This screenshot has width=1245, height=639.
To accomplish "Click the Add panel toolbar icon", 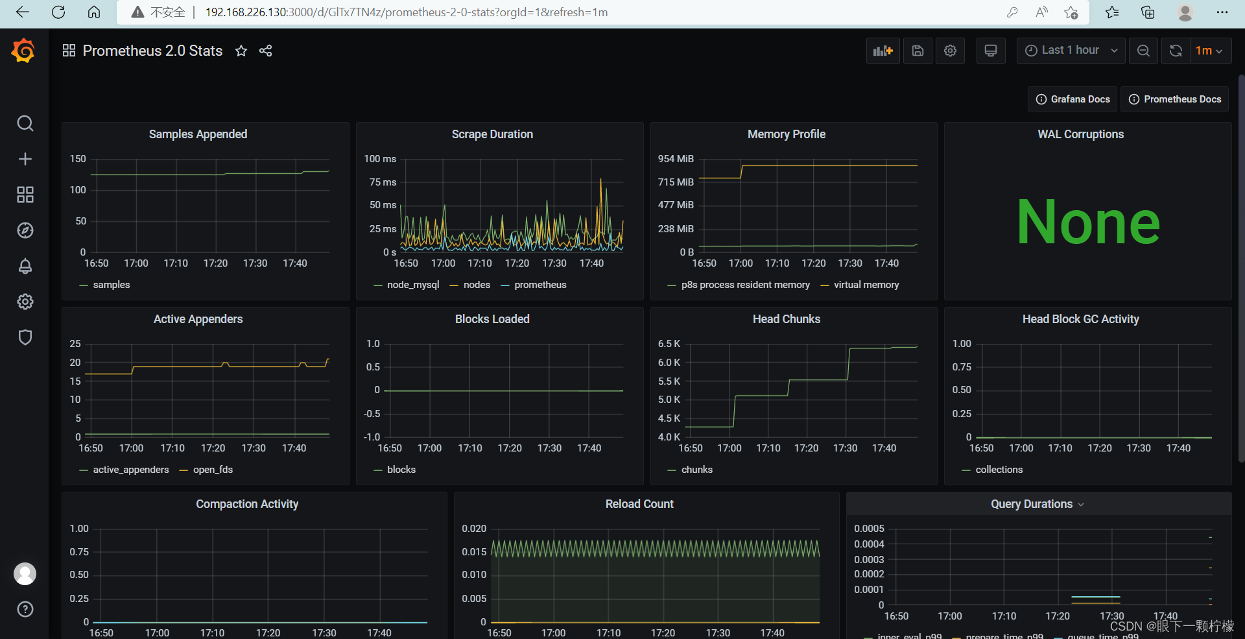I will click(883, 51).
